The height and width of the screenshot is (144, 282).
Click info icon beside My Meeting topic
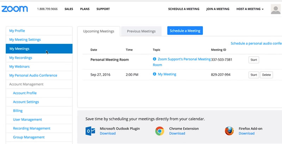[x=154, y=74]
